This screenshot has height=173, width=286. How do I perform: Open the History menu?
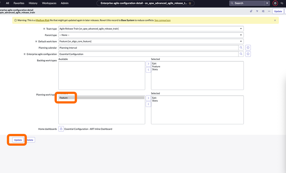tap(33, 3)
